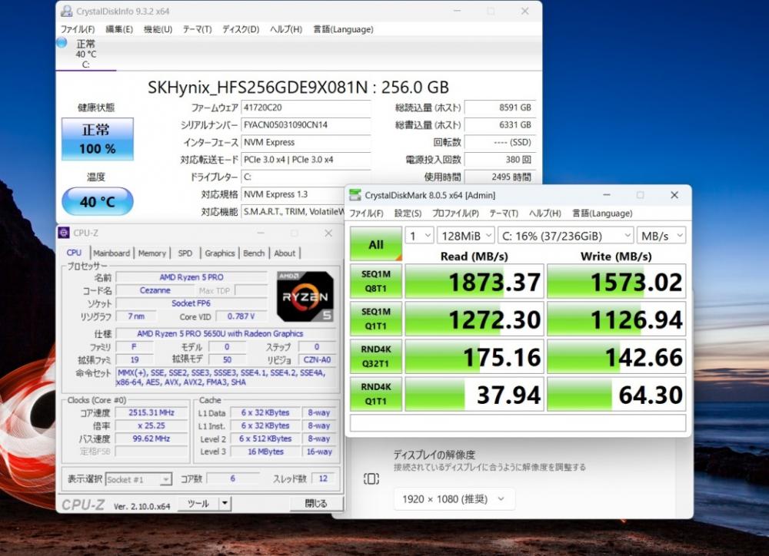Screen dimensions: 769x556
Task: Click the 175.16 random read result
Action: [474, 356]
